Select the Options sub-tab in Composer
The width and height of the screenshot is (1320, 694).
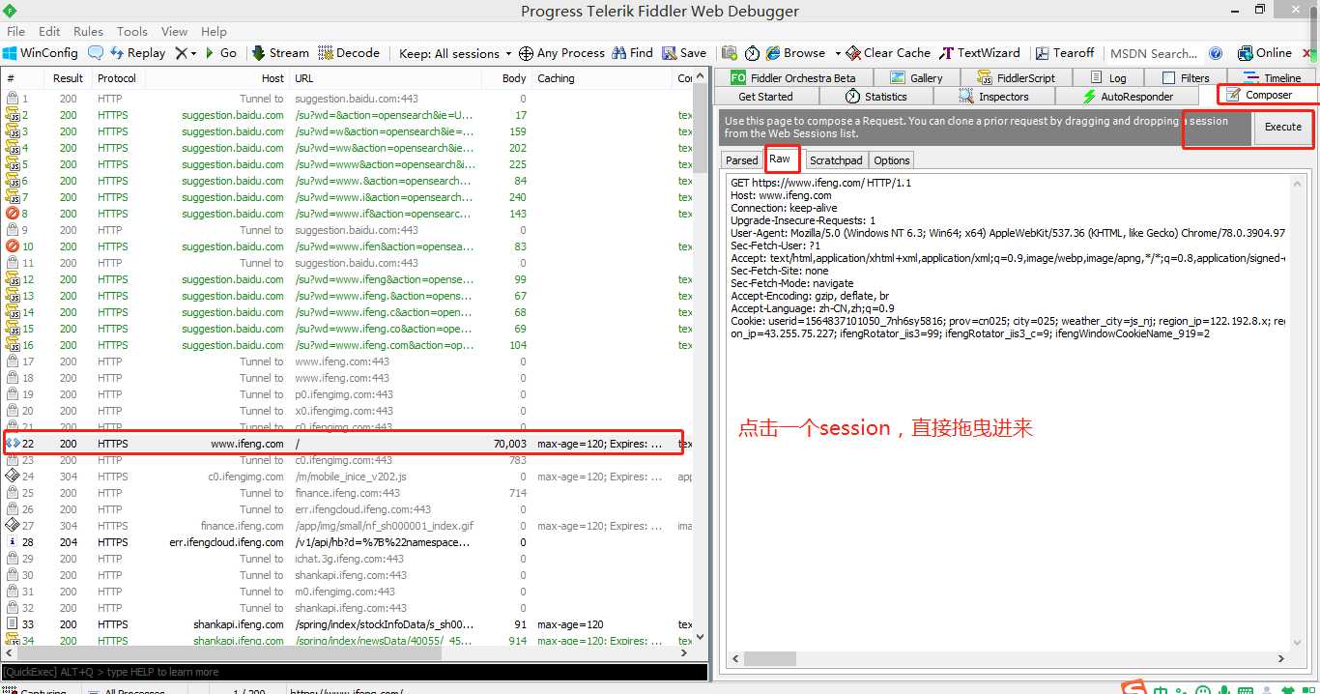892,160
